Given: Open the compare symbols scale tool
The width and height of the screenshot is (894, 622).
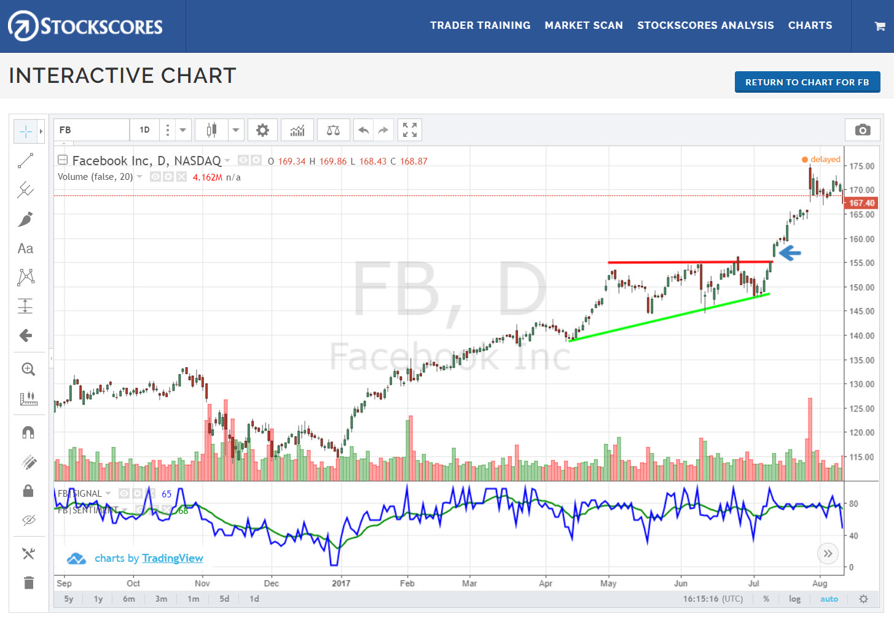Looking at the screenshot, I should coord(333,130).
